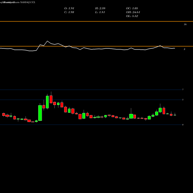Click the peak of the white indicator line
Viewport: 193px width, 193px height.
pos(47,41)
